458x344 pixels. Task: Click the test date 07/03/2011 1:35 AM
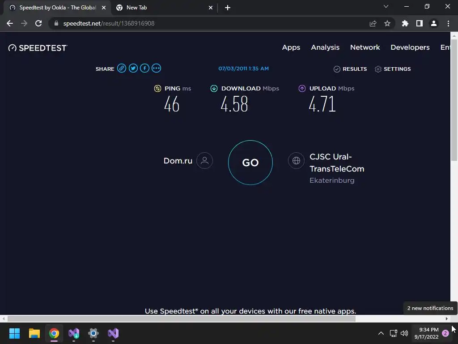(244, 69)
